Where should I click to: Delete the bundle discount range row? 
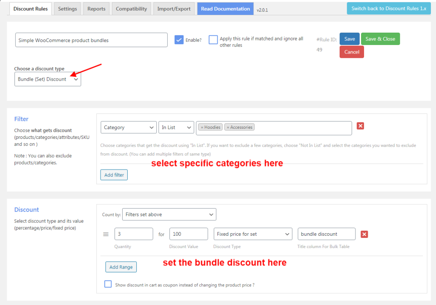coord(364,234)
